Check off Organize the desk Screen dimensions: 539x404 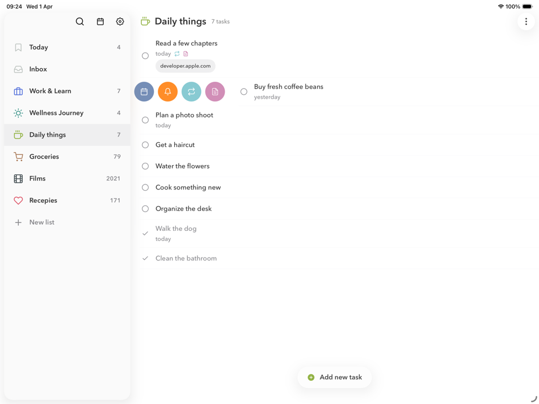(x=145, y=209)
